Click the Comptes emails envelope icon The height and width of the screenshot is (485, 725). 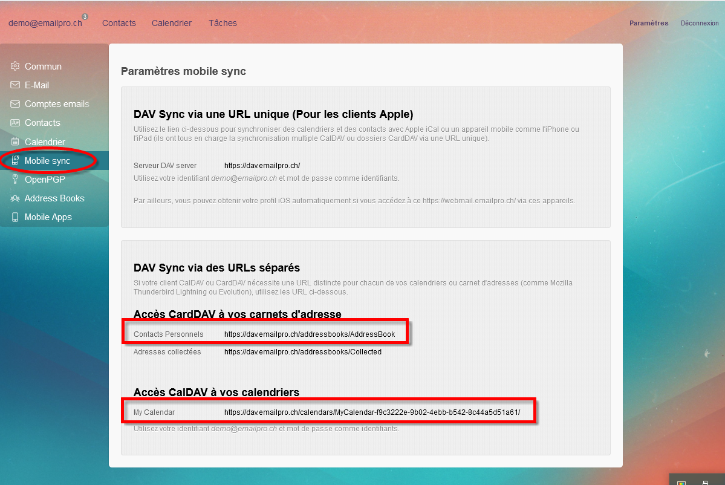pyautogui.click(x=15, y=104)
